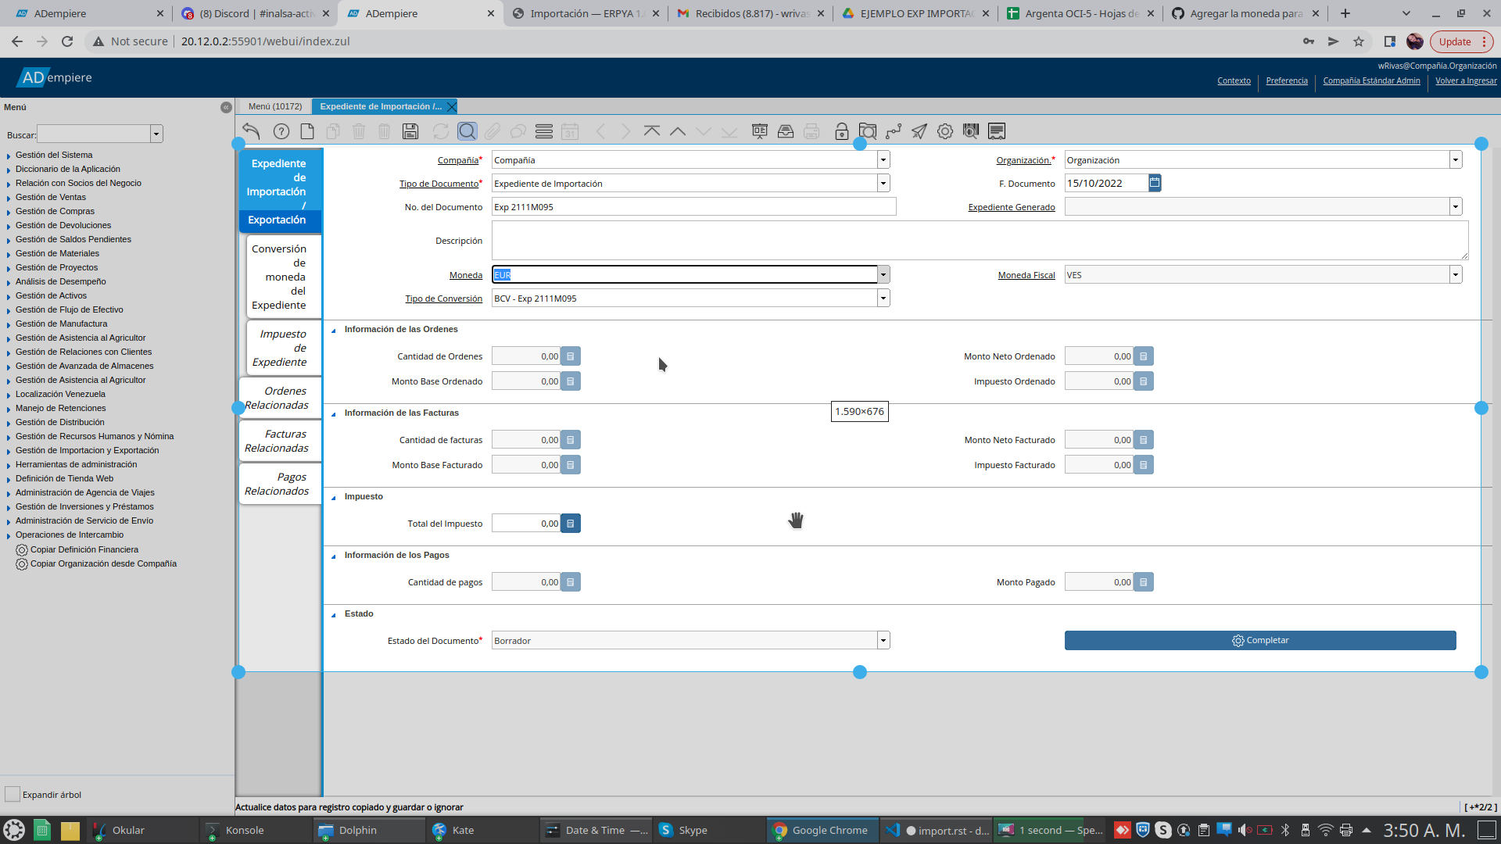Switch to grid view toggle icon
This screenshot has height=844, width=1501.
(544, 131)
